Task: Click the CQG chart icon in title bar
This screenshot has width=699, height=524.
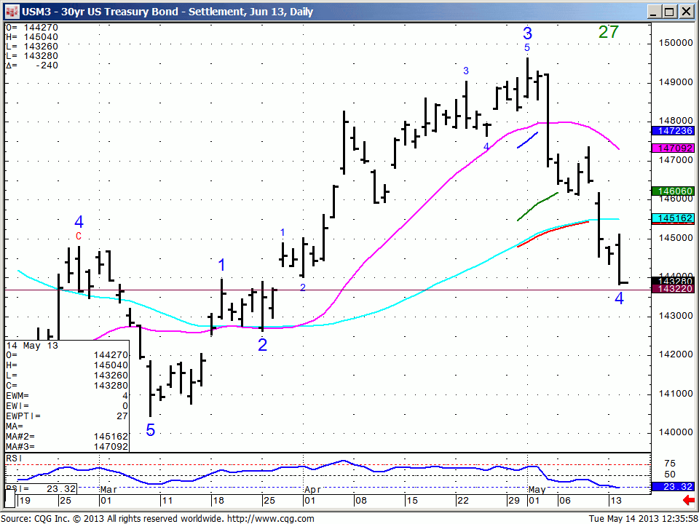Action: [x=12, y=11]
